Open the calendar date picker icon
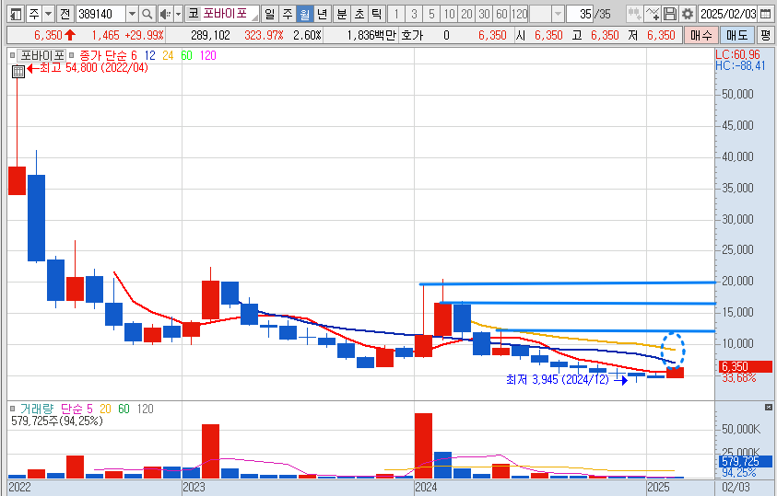 pyautogui.click(x=765, y=14)
